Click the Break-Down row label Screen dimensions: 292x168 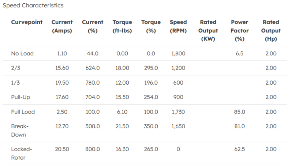pyautogui.click(x=20, y=130)
